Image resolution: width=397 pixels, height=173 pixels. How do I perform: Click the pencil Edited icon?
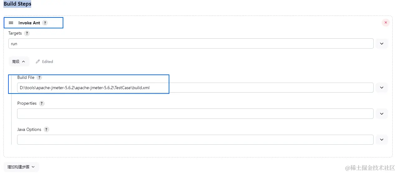(x=38, y=62)
